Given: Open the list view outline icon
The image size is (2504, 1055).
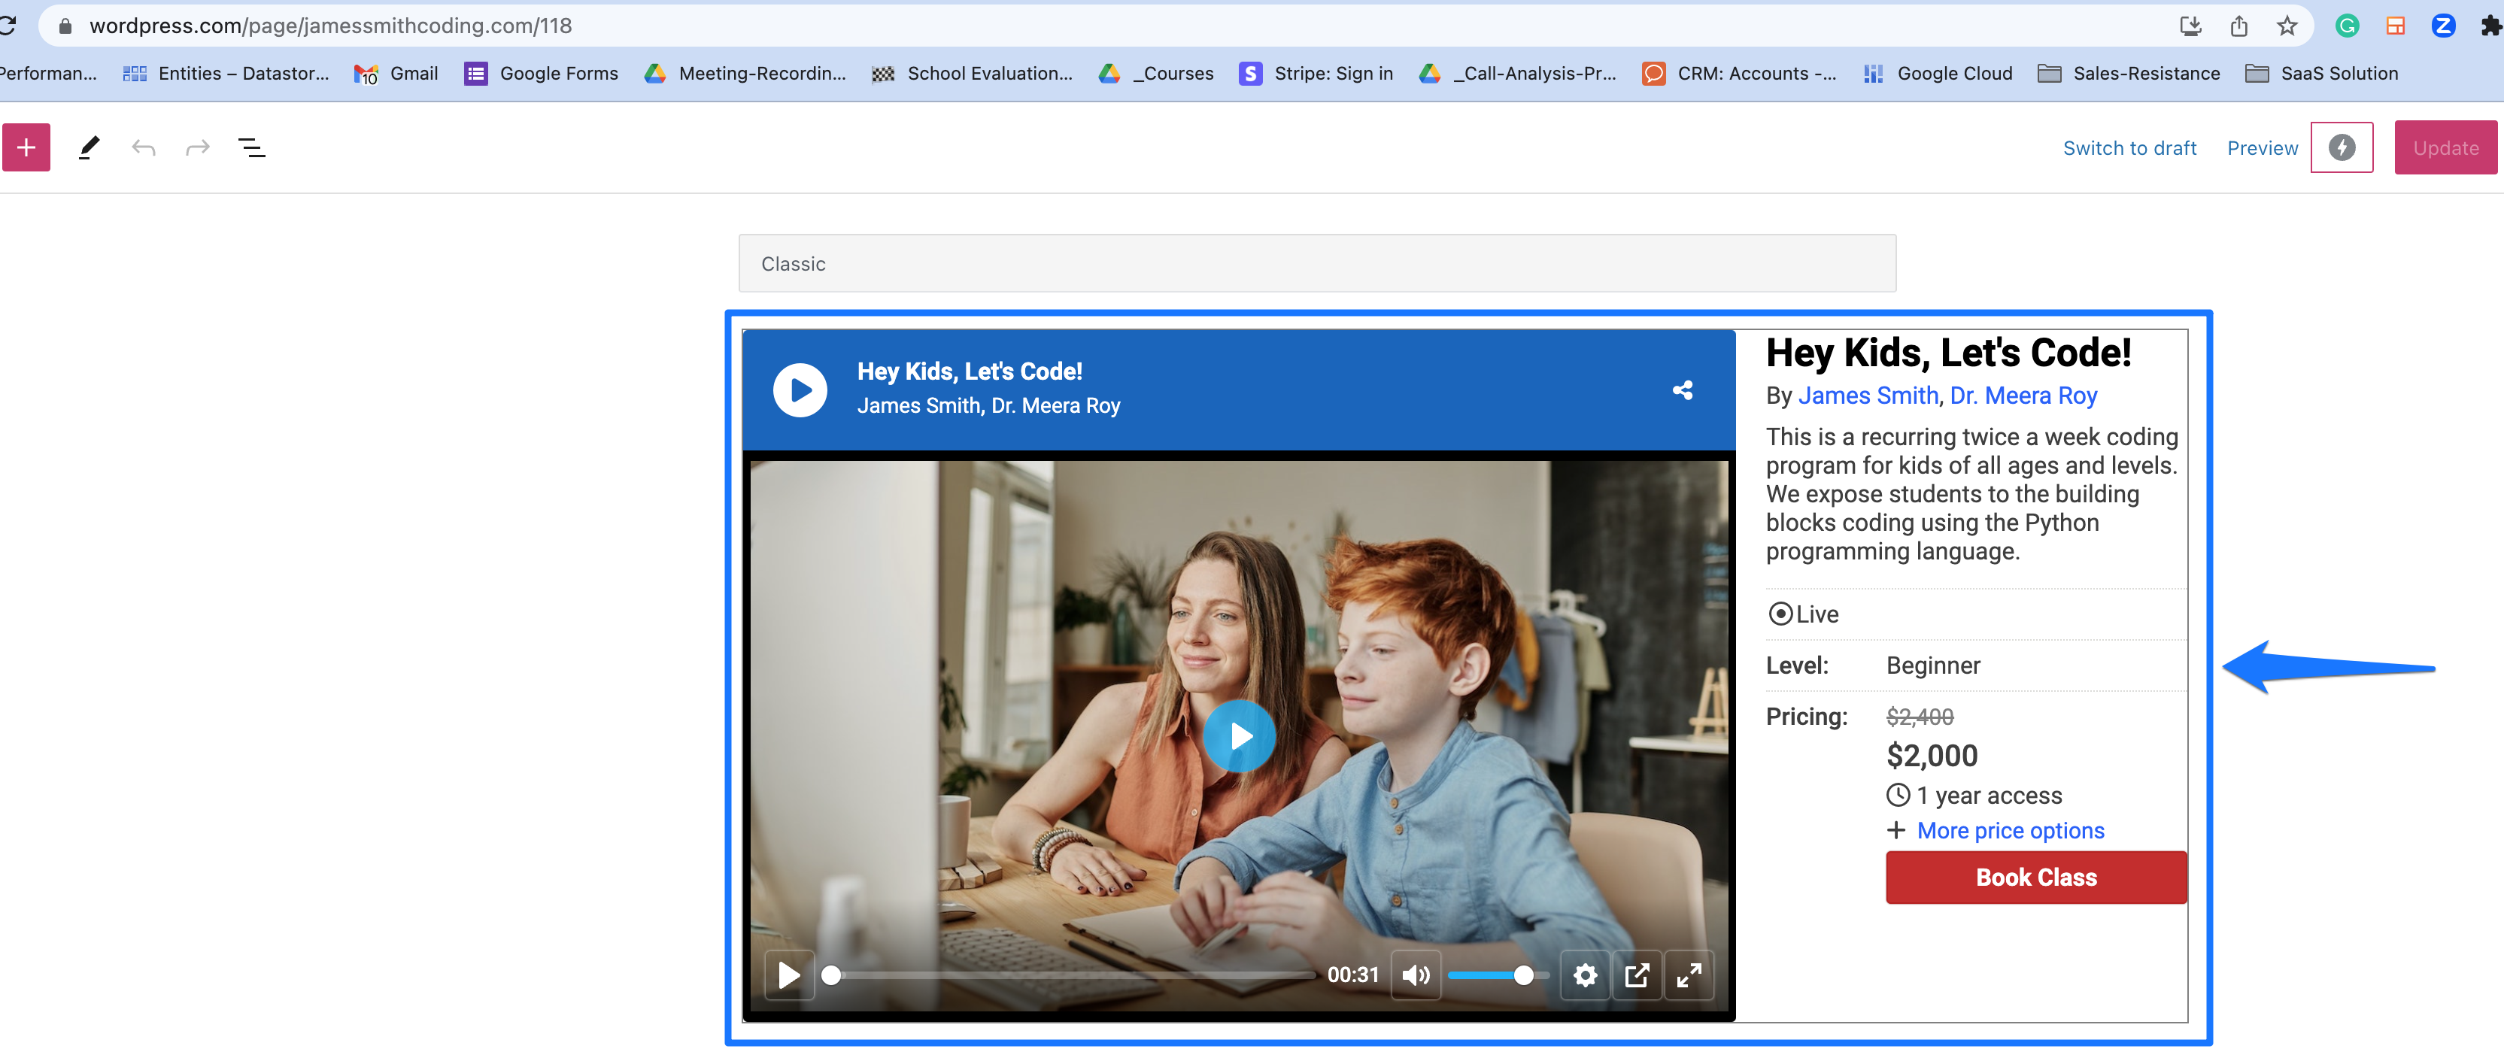Looking at the screenshot, I should coord(252,147).
